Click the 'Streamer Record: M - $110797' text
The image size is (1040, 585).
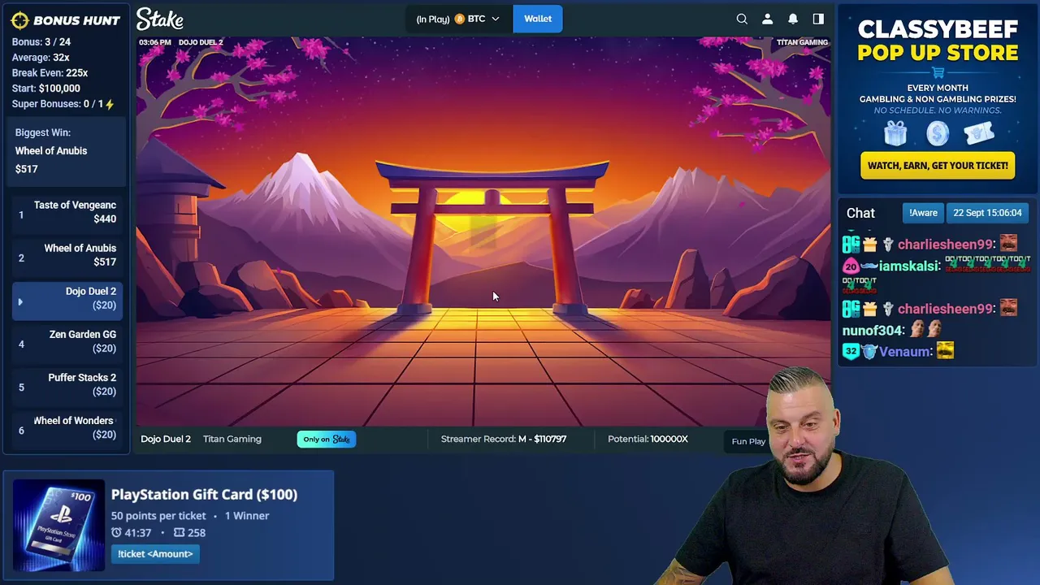(504, 439)
